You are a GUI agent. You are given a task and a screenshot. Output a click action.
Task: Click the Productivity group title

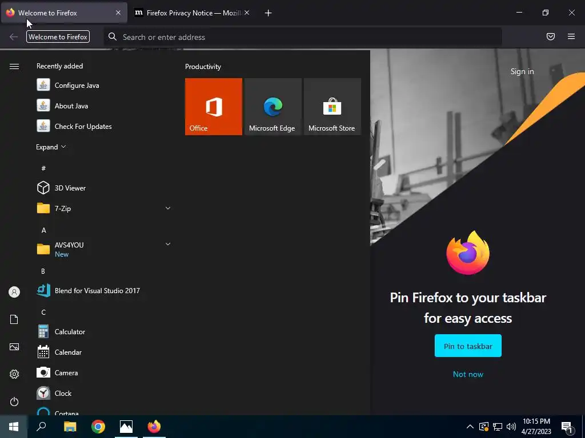pyautogui.click(x=203, y=67)
